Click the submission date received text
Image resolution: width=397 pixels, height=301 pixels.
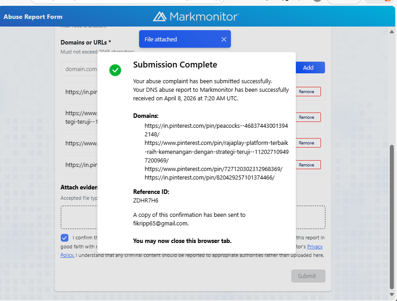[211, 94]
